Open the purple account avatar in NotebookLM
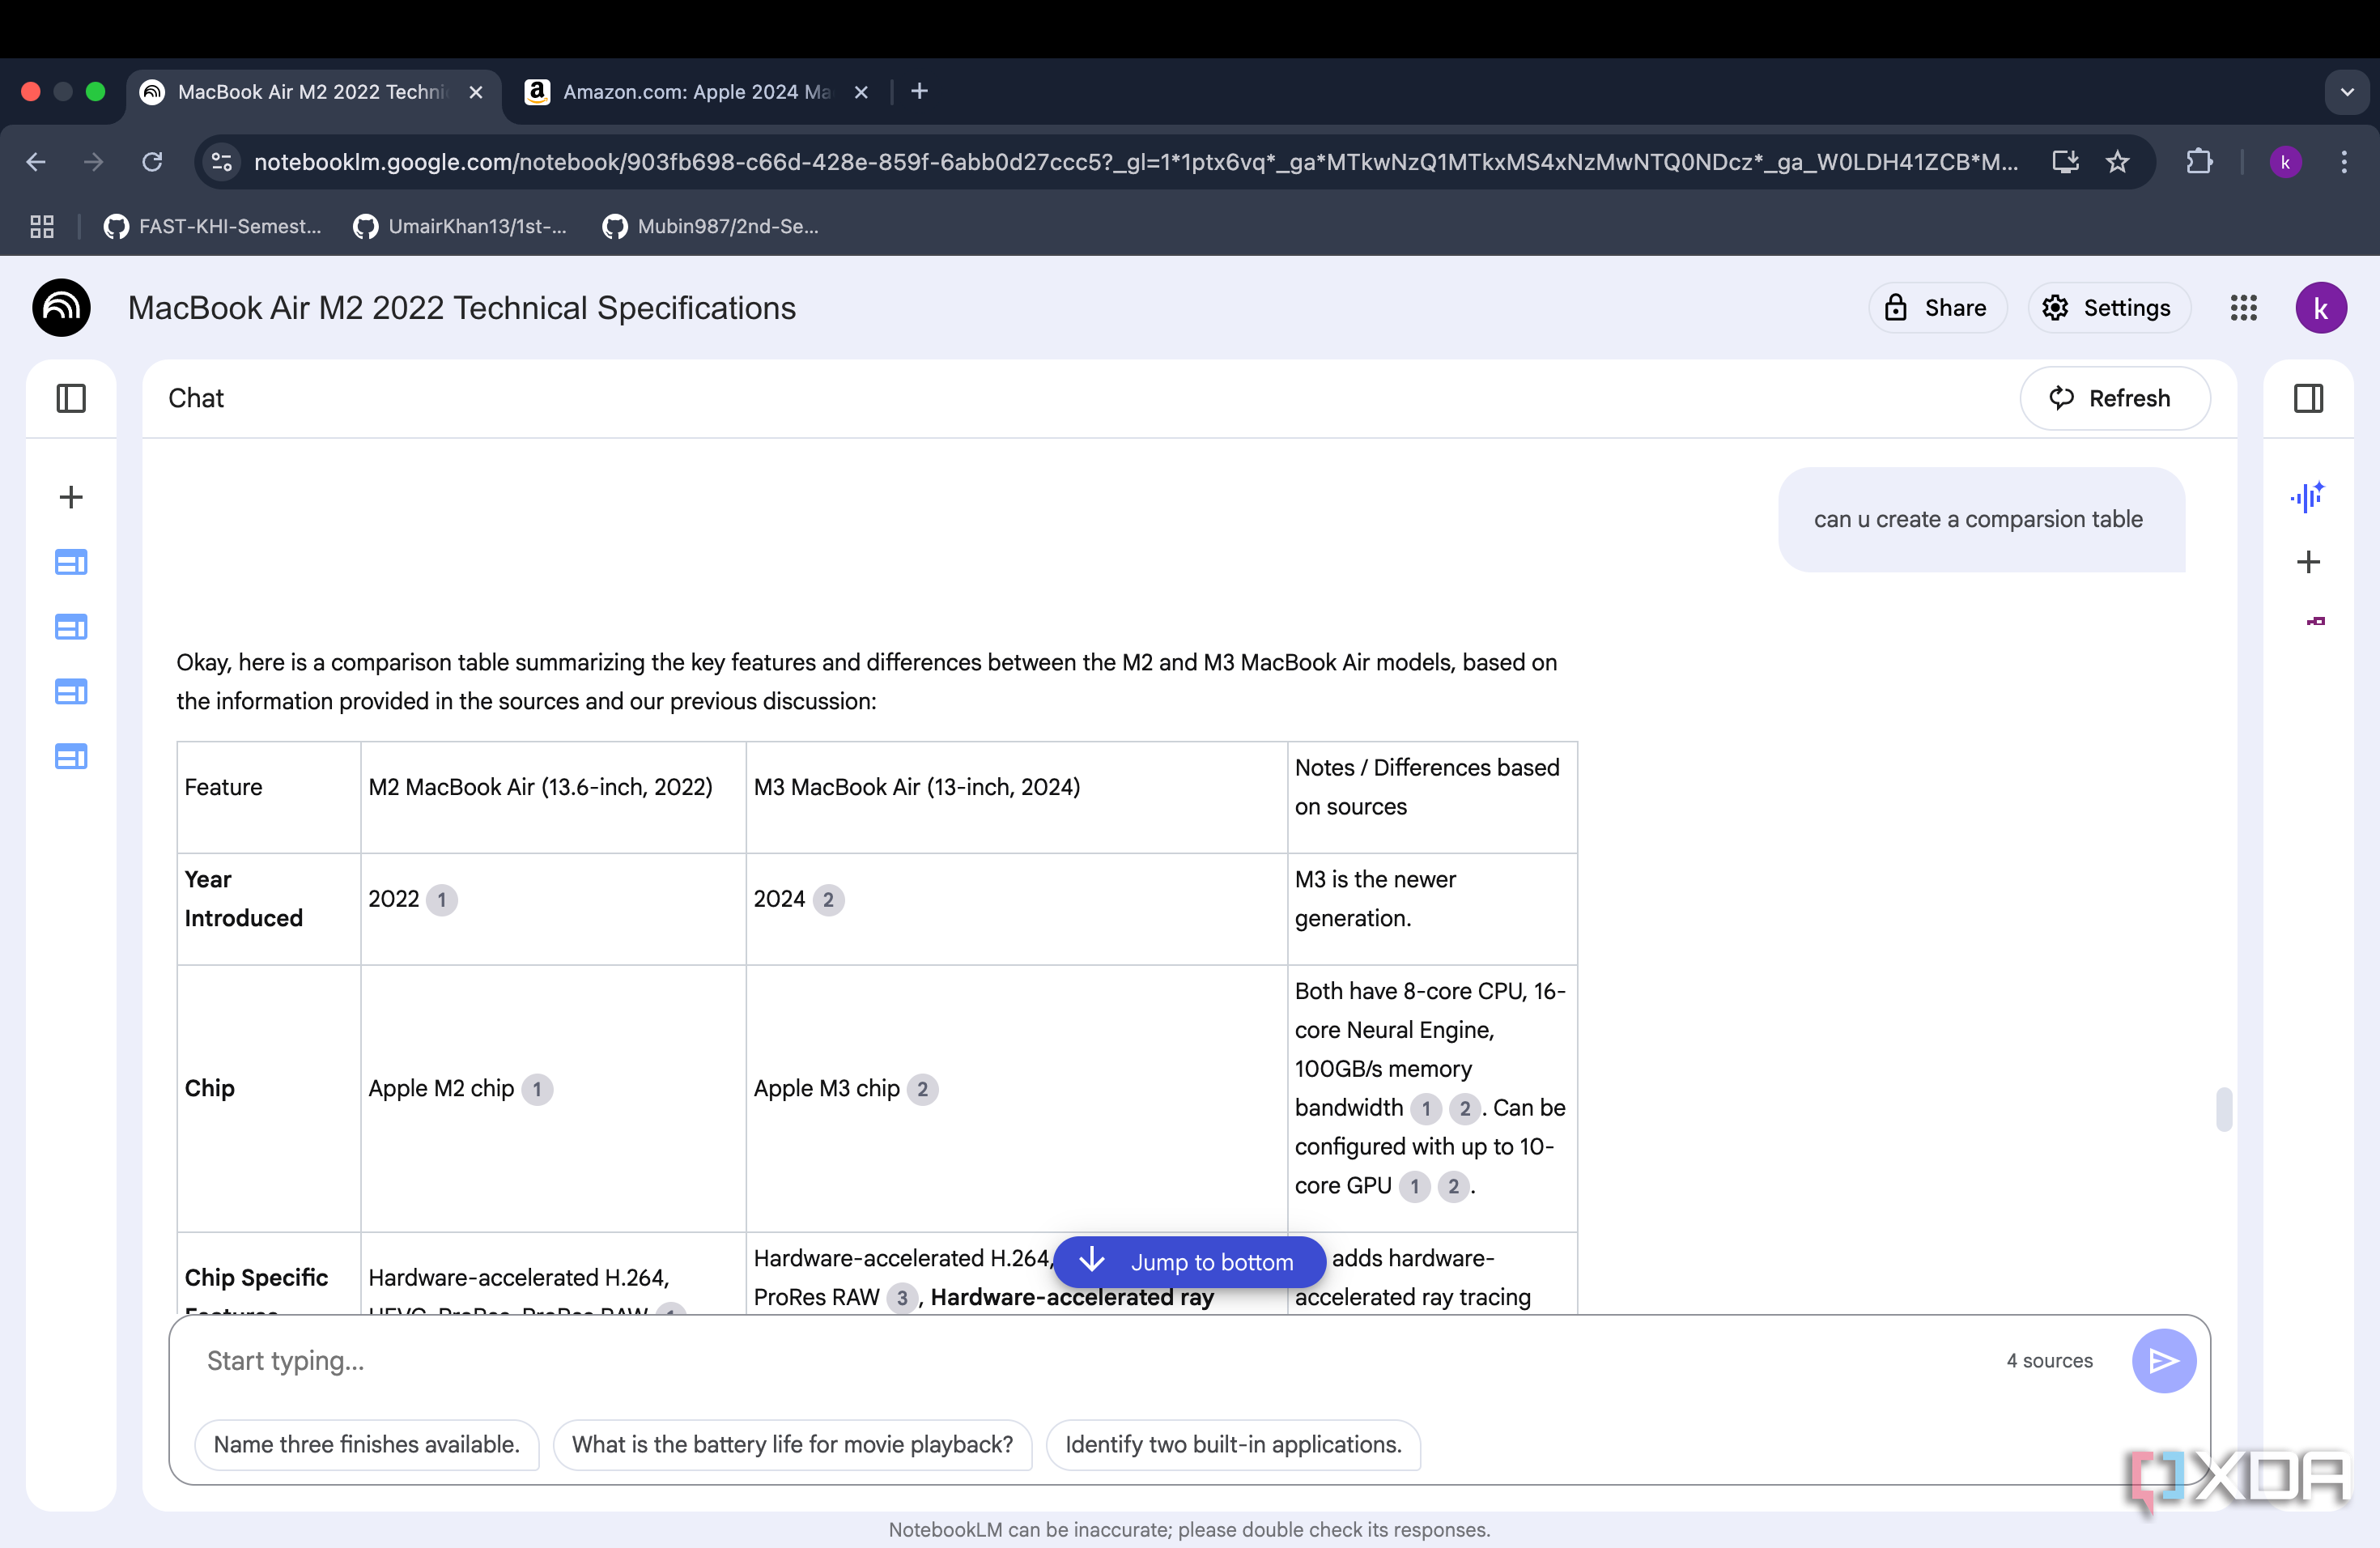 click(x=2320, y=308)
